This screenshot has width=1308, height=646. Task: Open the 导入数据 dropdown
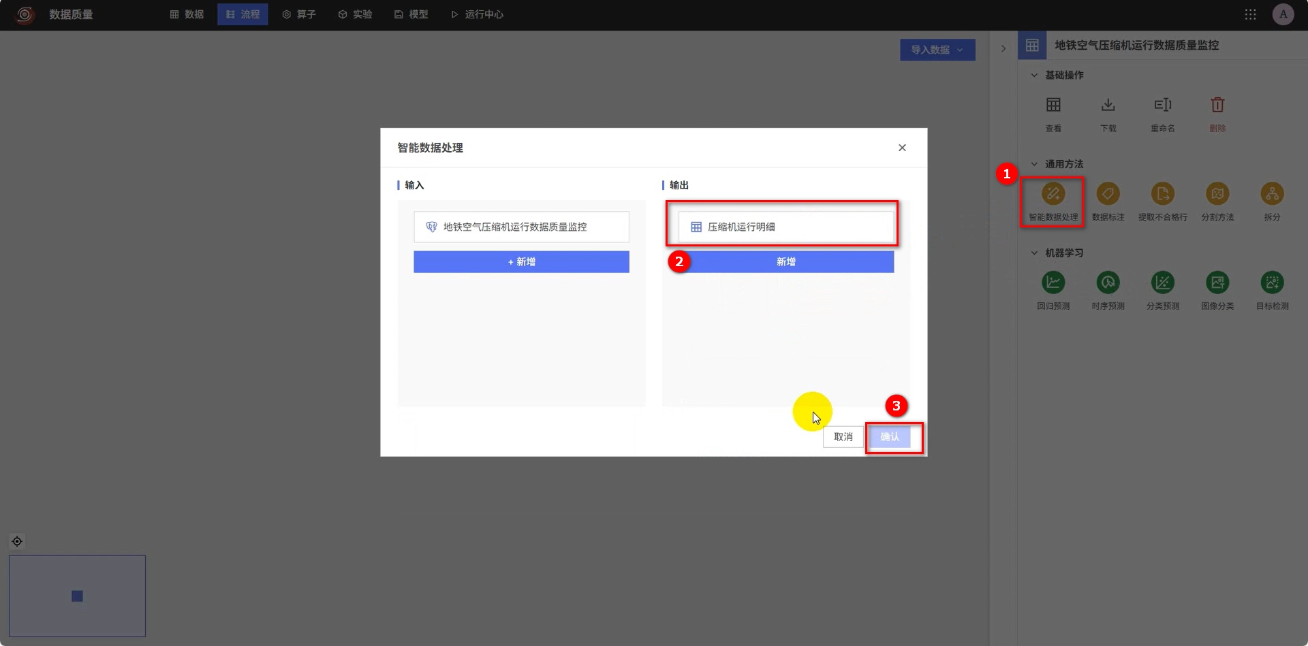tap(937, 50)
